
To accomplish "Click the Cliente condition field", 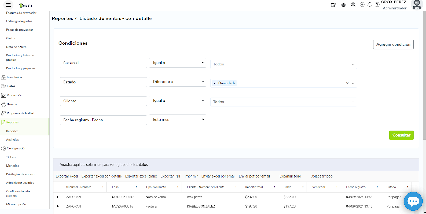I will (x=103, y=101).
